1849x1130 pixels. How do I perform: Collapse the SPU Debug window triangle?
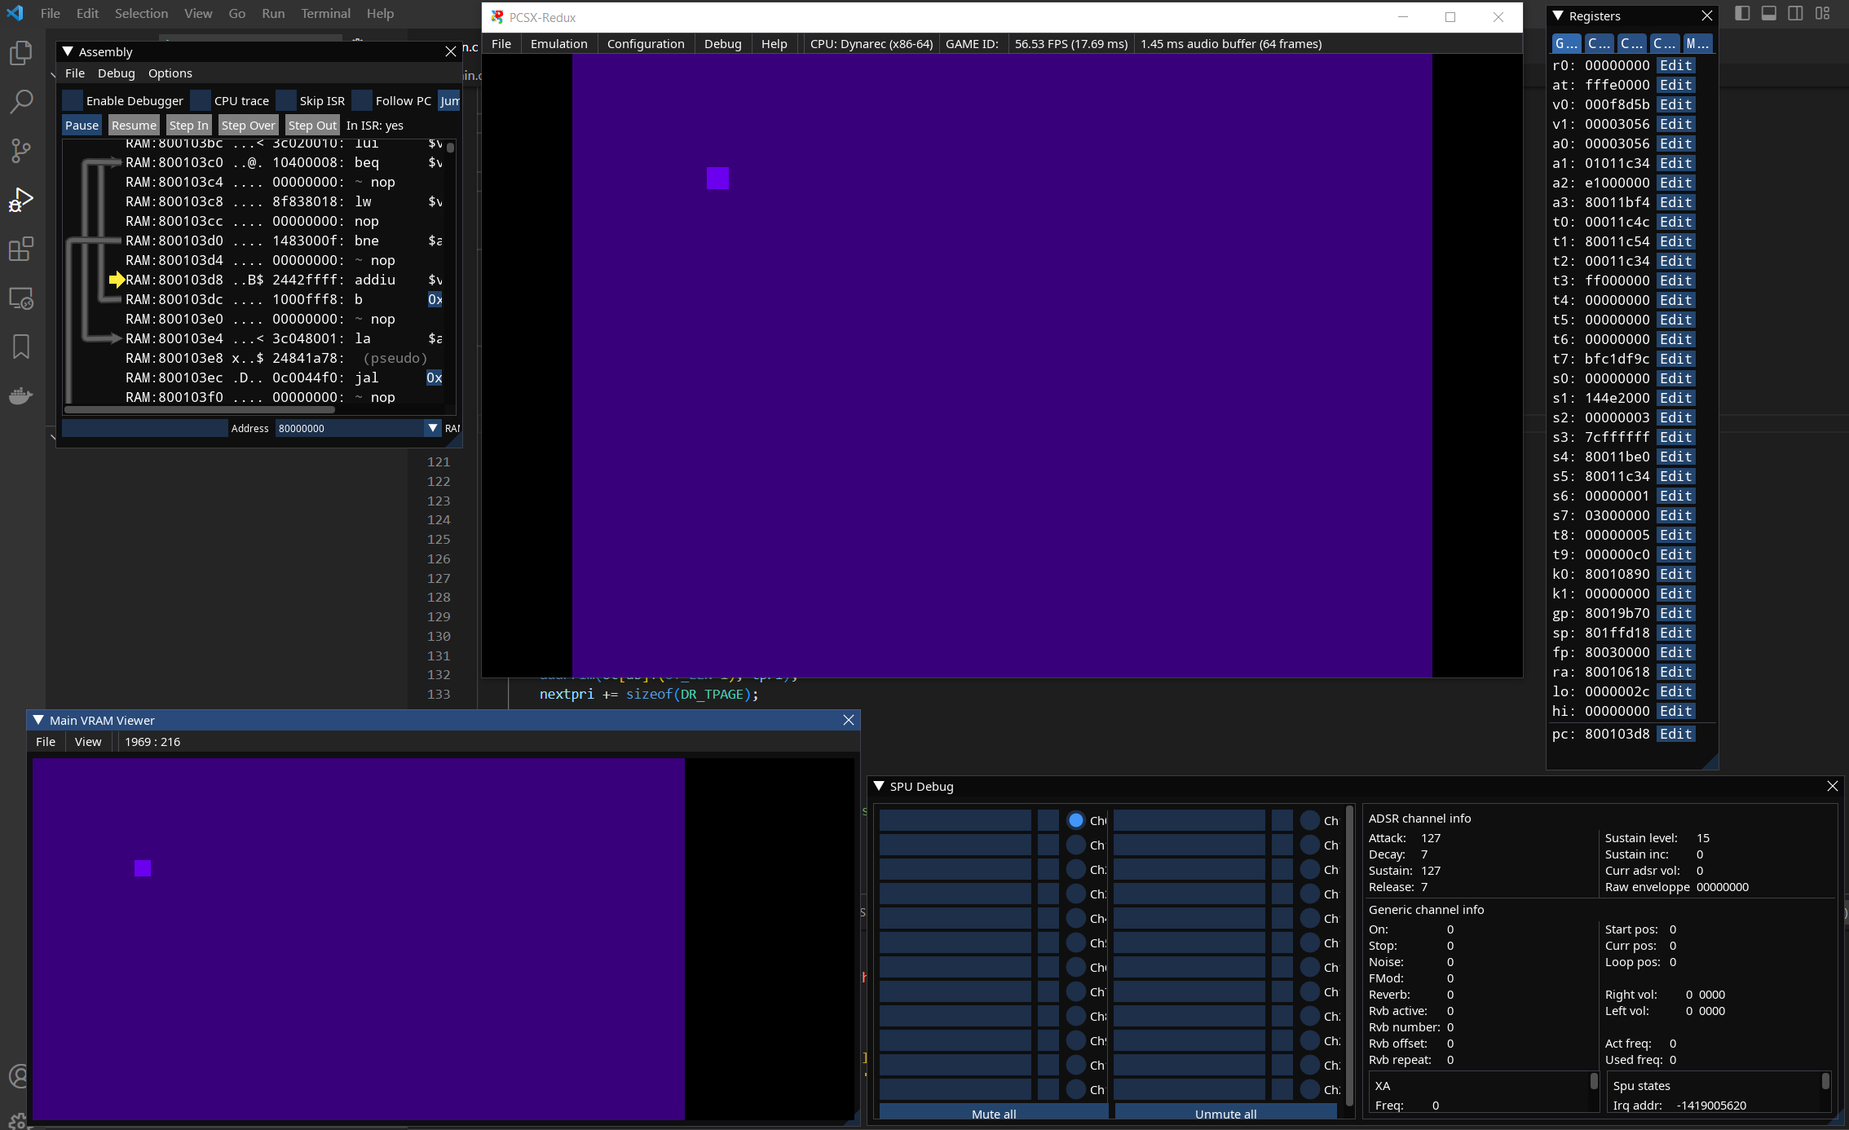click(x=879, y=786)
